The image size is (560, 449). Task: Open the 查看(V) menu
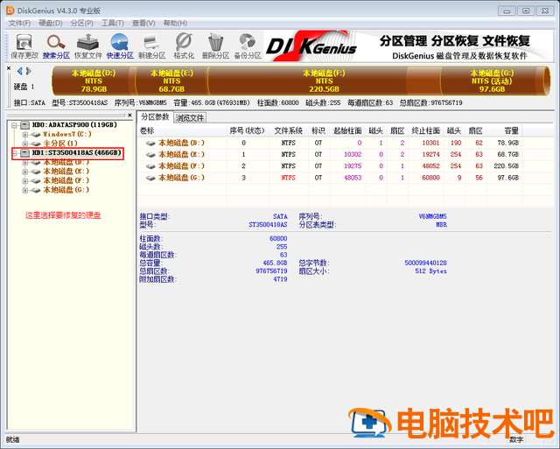pyautogui.click(x=143, y=24)
